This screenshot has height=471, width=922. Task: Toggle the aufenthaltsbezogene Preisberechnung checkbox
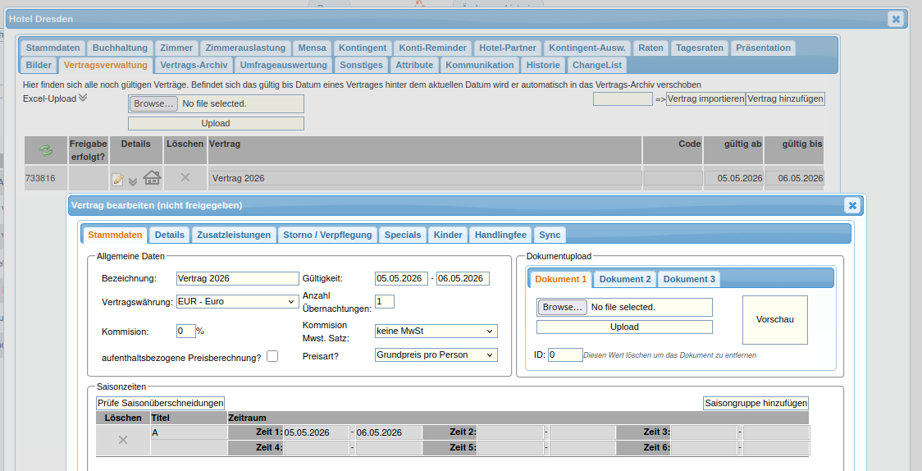(x=272, y=356)
